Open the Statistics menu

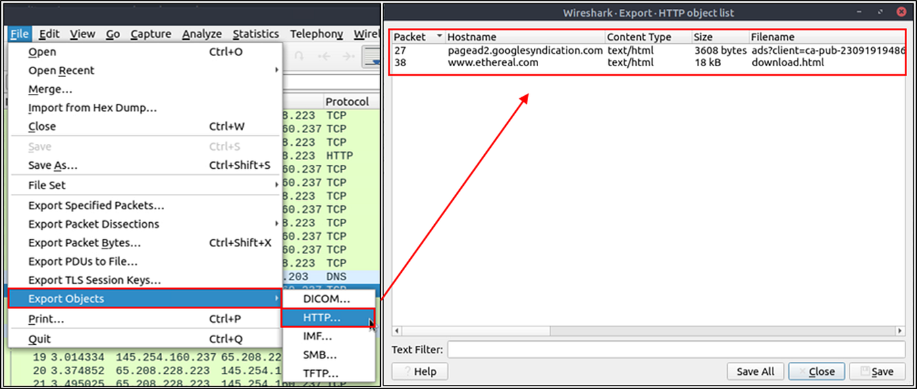pos(255,34)
